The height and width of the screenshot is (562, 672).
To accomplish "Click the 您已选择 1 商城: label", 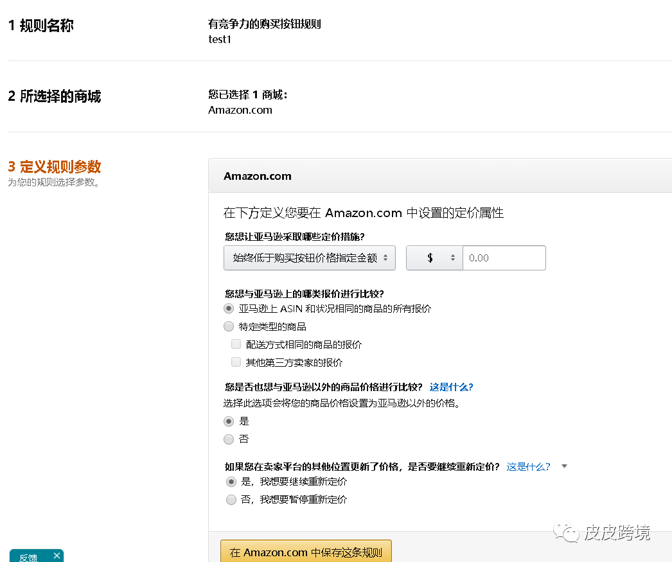I will coord(248,94).
